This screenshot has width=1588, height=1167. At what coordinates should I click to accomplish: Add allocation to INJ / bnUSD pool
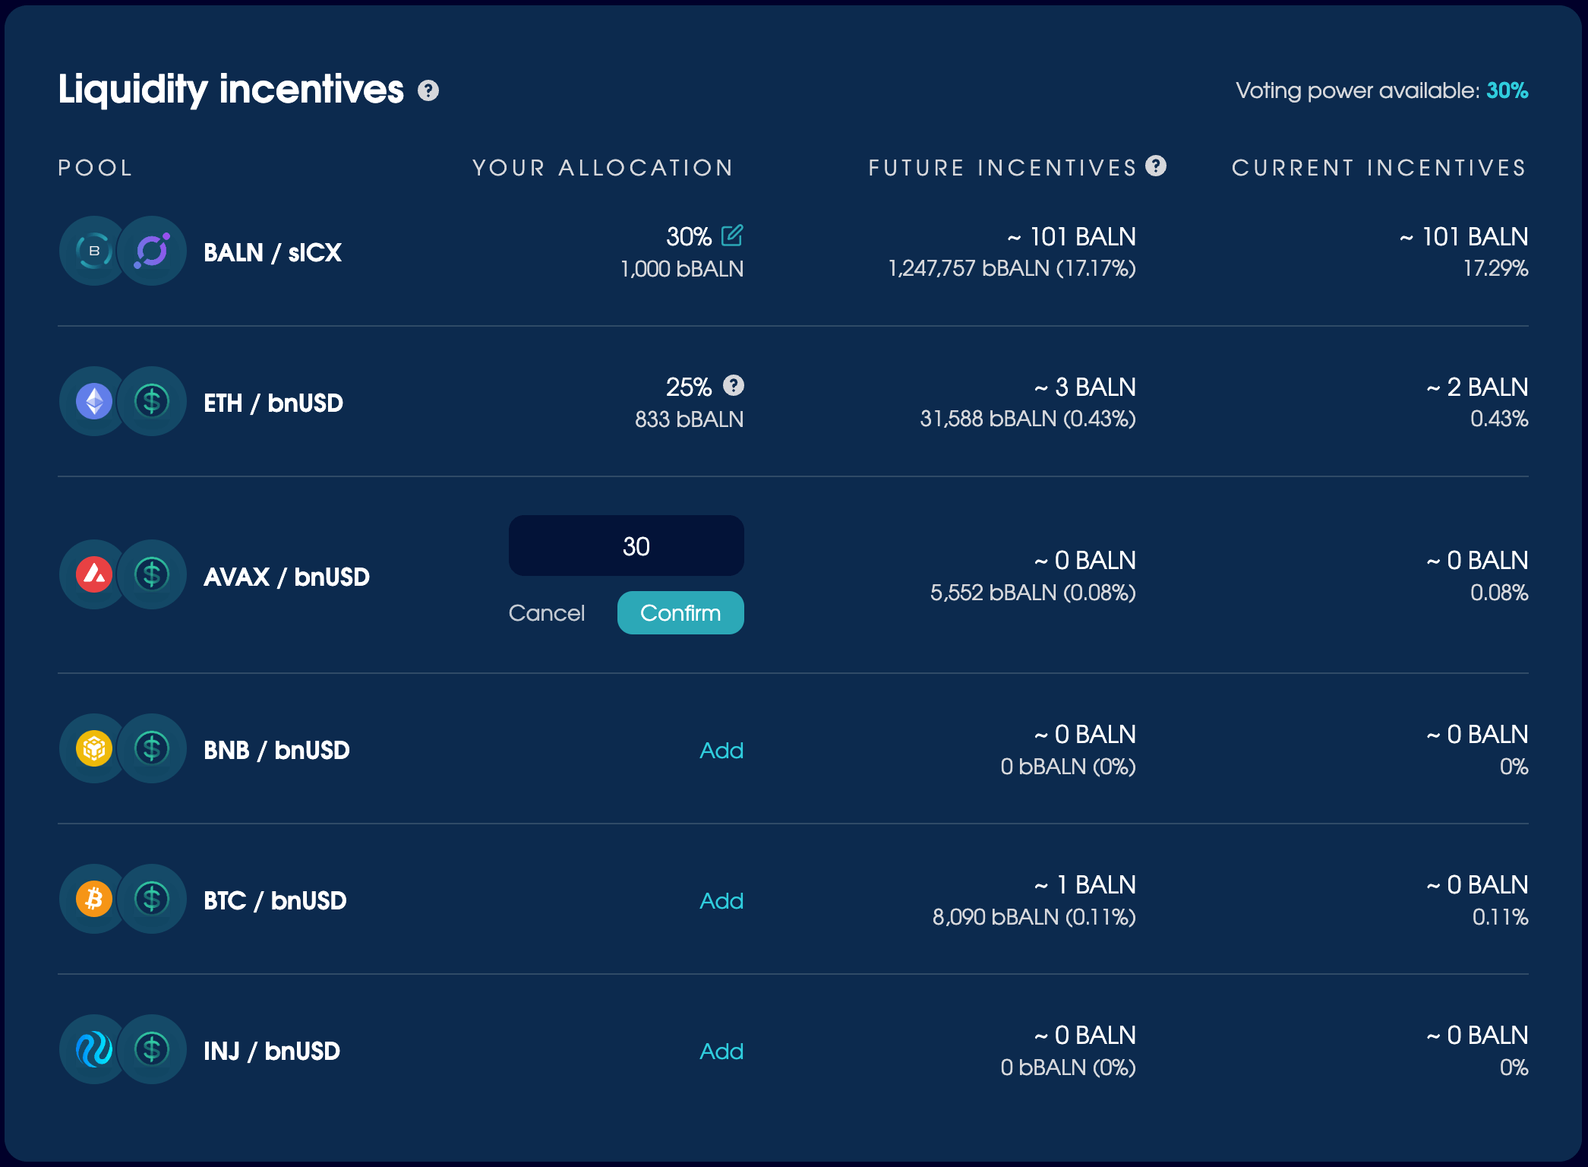click(x=721, y=1052)
